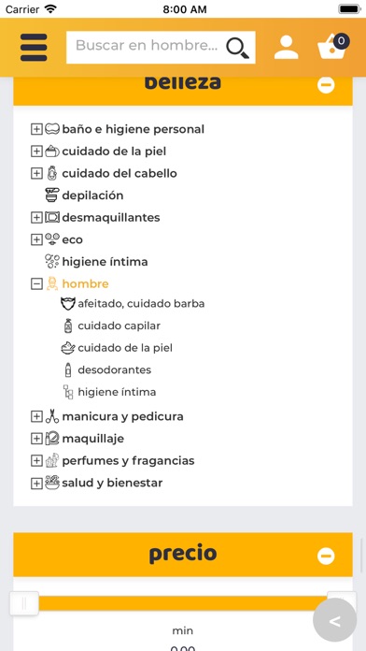Screen dimensions: 366x651
Task: Expand the maquillaje category
Action: [x=36, y=439]
